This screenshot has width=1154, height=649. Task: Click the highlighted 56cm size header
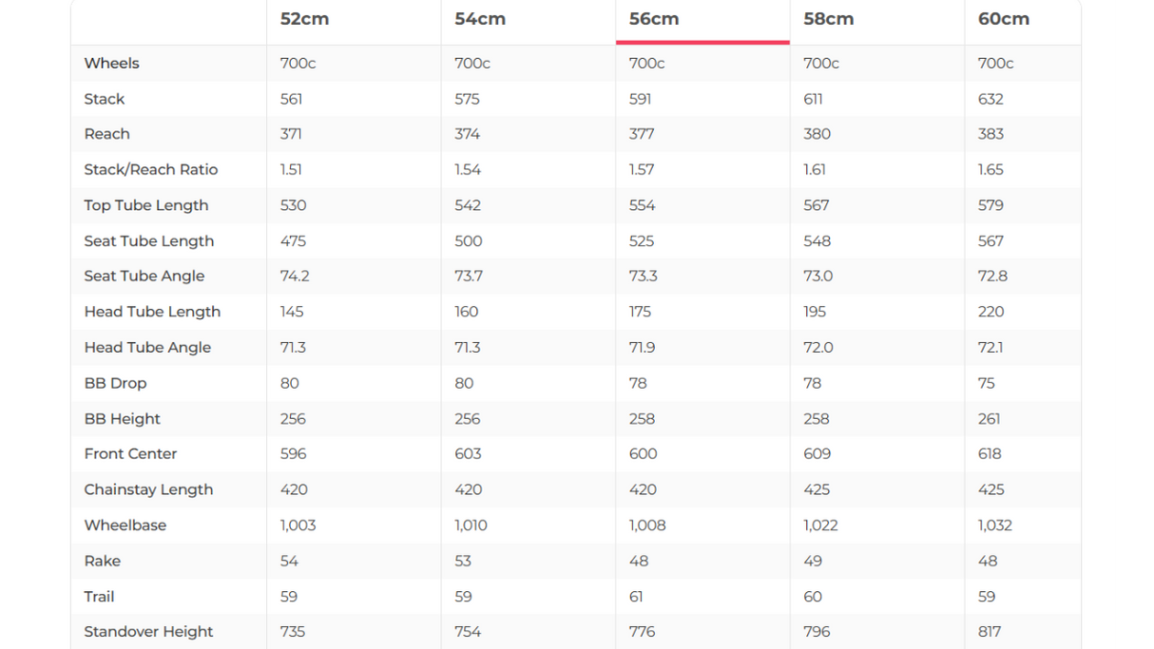(654, 19)
